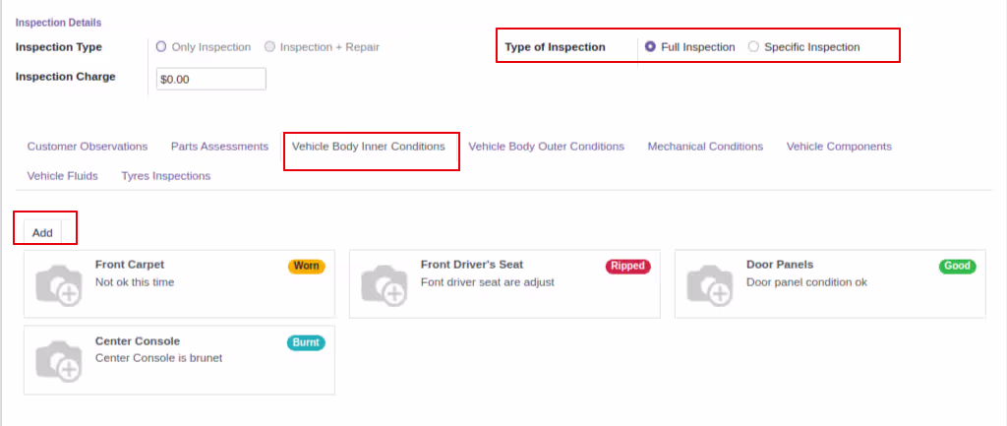This screenshot has height=426, width=1007.
Task: Open the Parts Assessments tab
Action: tap(219, 147)
